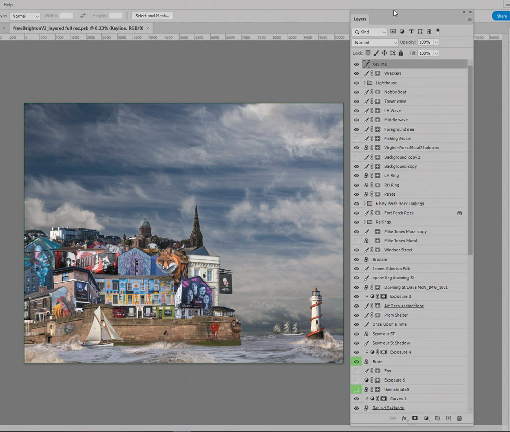Close the Layers panel
Image resolution: width=510 pixels, height=432 pixels.
click(470, 12)
